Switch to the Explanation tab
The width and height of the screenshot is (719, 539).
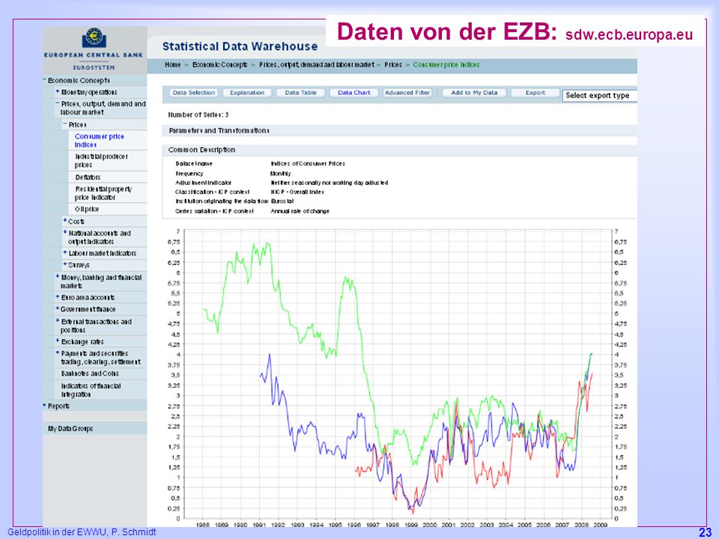click(247, 93)
